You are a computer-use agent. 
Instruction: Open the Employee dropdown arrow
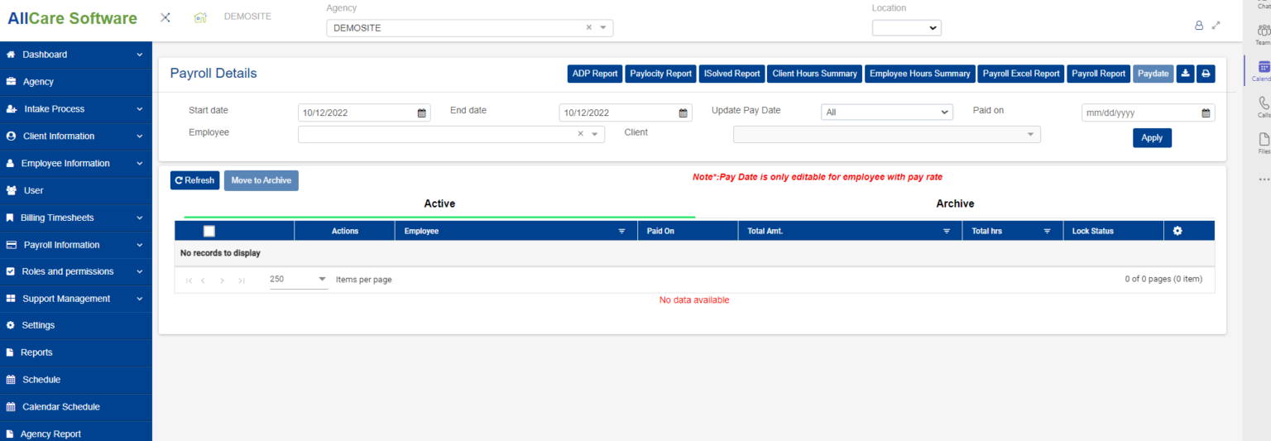coord(595,135)
